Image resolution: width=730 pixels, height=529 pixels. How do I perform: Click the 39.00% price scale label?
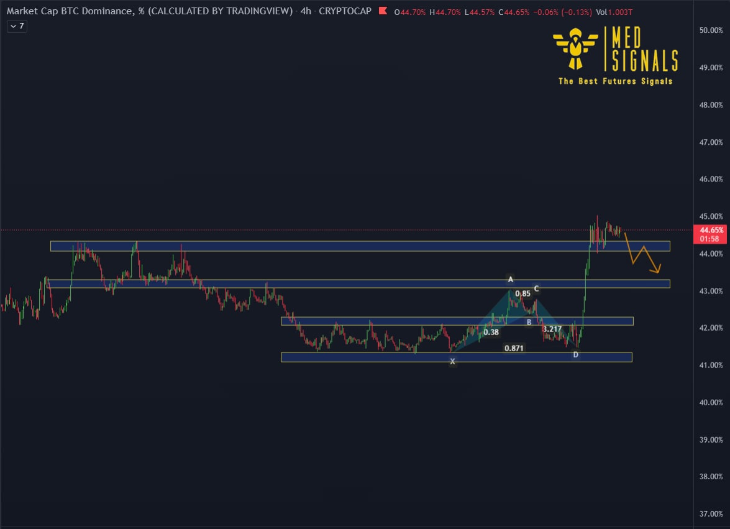(711, 439)
